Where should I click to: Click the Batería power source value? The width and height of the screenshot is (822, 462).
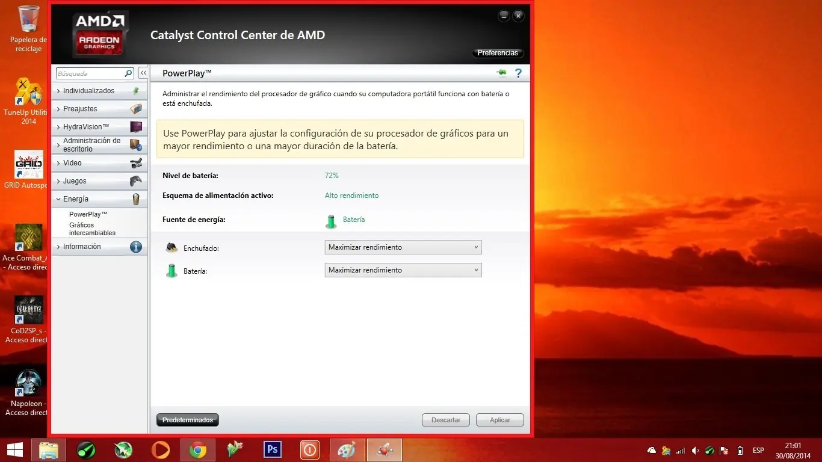[354, 220]
